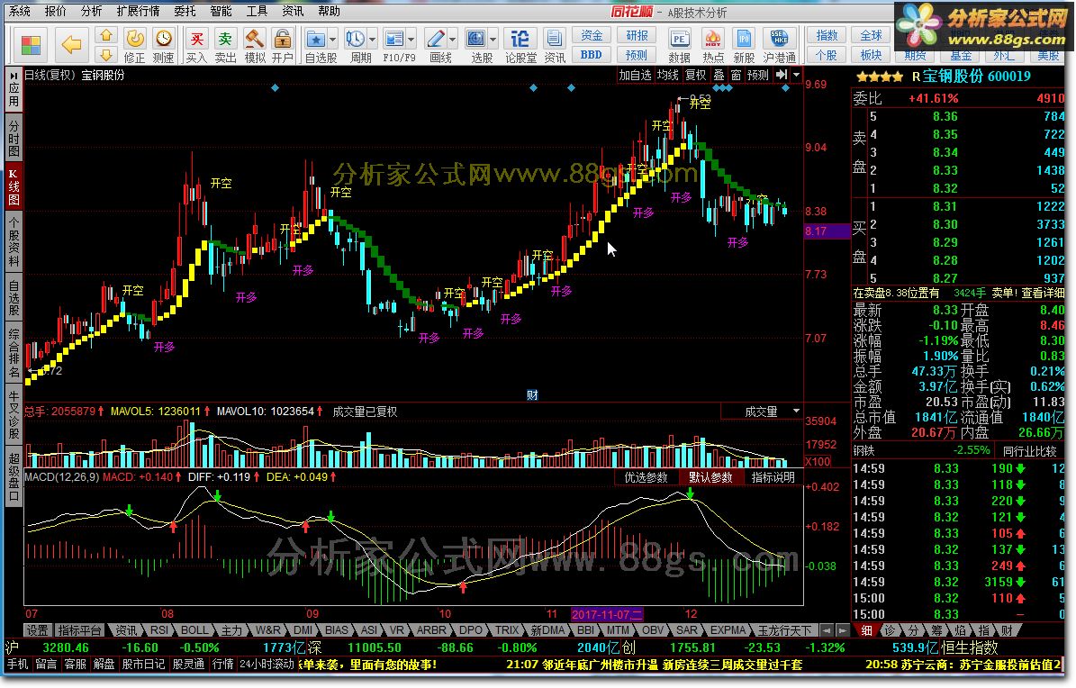The height and width of the screenshot is (688, 1076).
Task: Open the 资讯 news document icon
Action: (555, 39)
